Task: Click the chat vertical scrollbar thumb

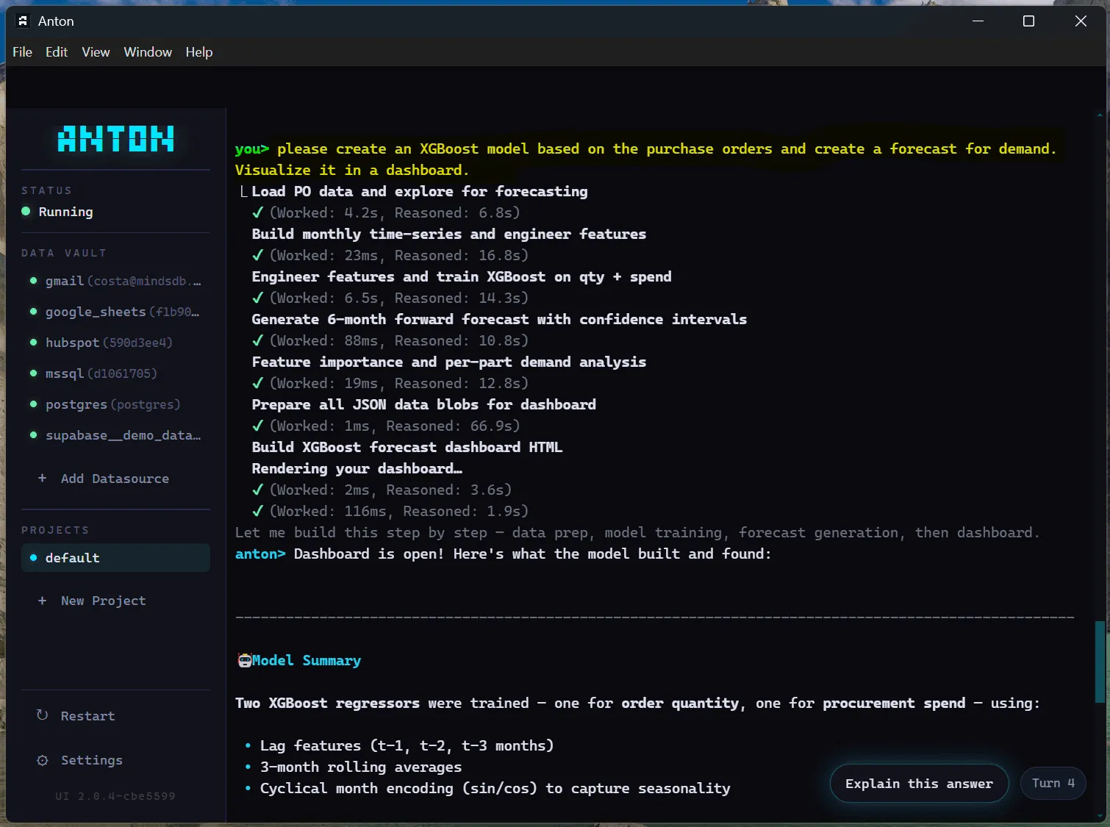Action: (1100, 662)
